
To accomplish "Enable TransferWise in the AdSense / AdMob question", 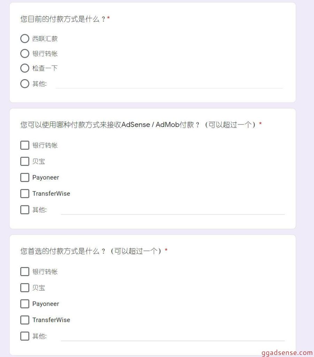I will [25, 193].
